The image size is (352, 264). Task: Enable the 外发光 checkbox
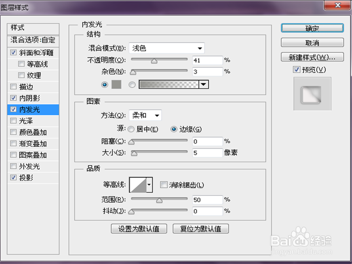(14, 166)
